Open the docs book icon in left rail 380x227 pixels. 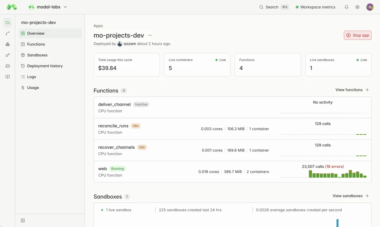pyautogui.click(x=8, y=77)
